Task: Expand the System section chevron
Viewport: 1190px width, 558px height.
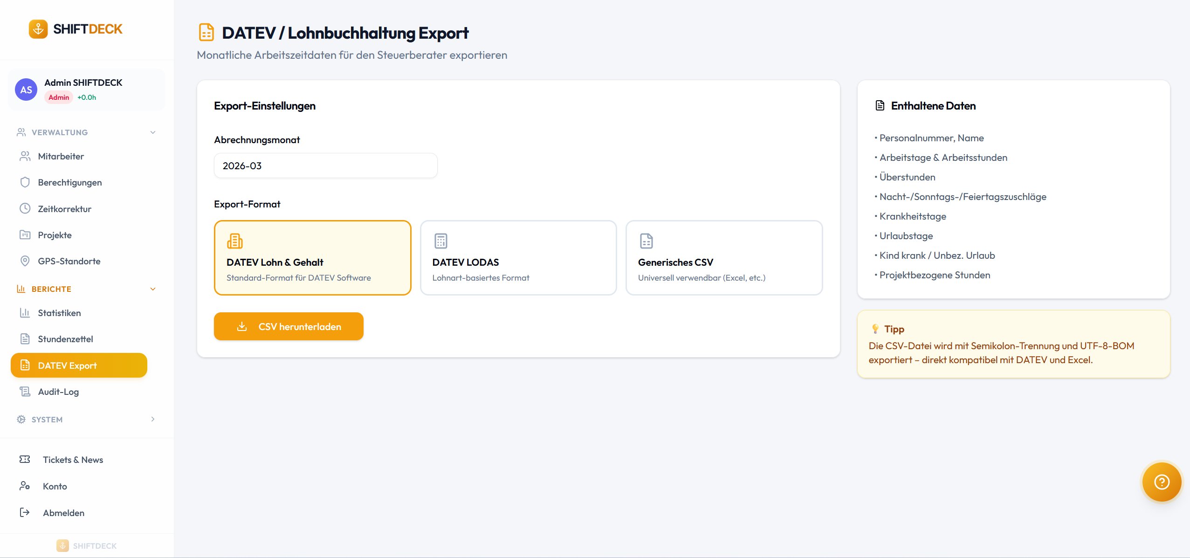Action: [x=153, y=419]
